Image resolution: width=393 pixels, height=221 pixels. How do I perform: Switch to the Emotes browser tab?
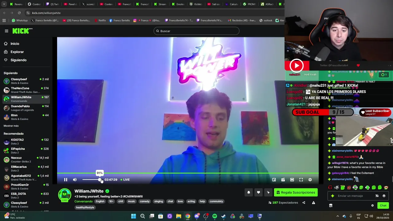pos(178,4)
